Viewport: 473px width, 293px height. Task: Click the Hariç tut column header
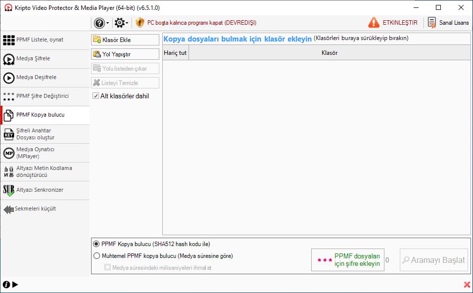(175, 53)
